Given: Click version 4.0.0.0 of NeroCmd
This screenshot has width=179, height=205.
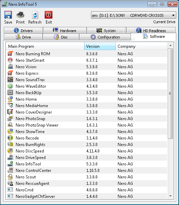Looking at the screenshot, I should click(x=92, y=190).
